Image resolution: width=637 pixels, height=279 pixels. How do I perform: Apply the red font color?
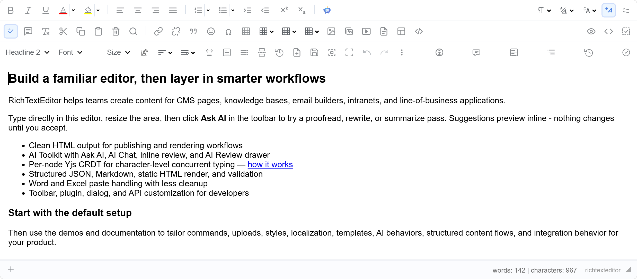tap(63, 10)
